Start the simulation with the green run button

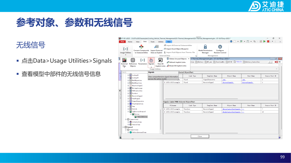click(265, 42)
